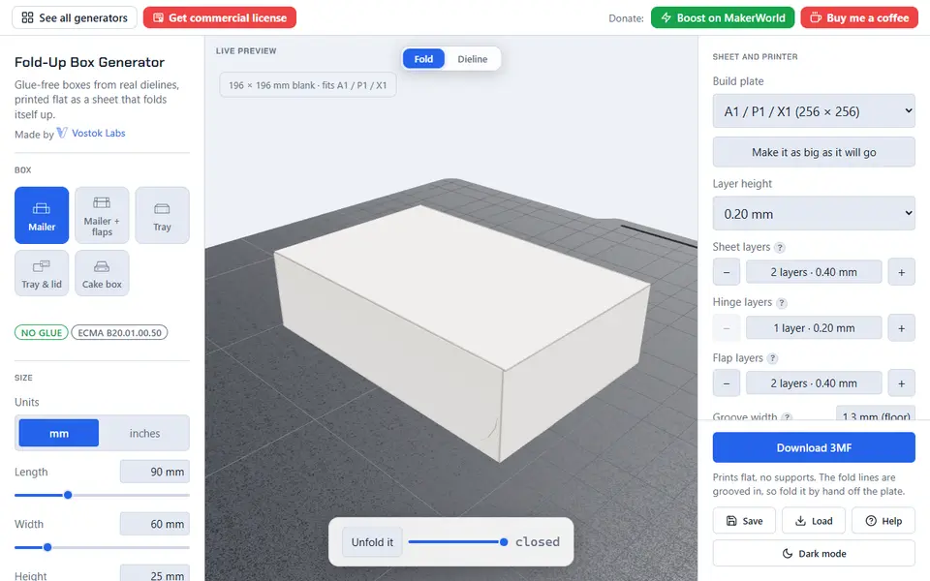Viewport: 930px width, 581px height.
Task: Increase Flap layers with plus button
Action: click(902, 383)
